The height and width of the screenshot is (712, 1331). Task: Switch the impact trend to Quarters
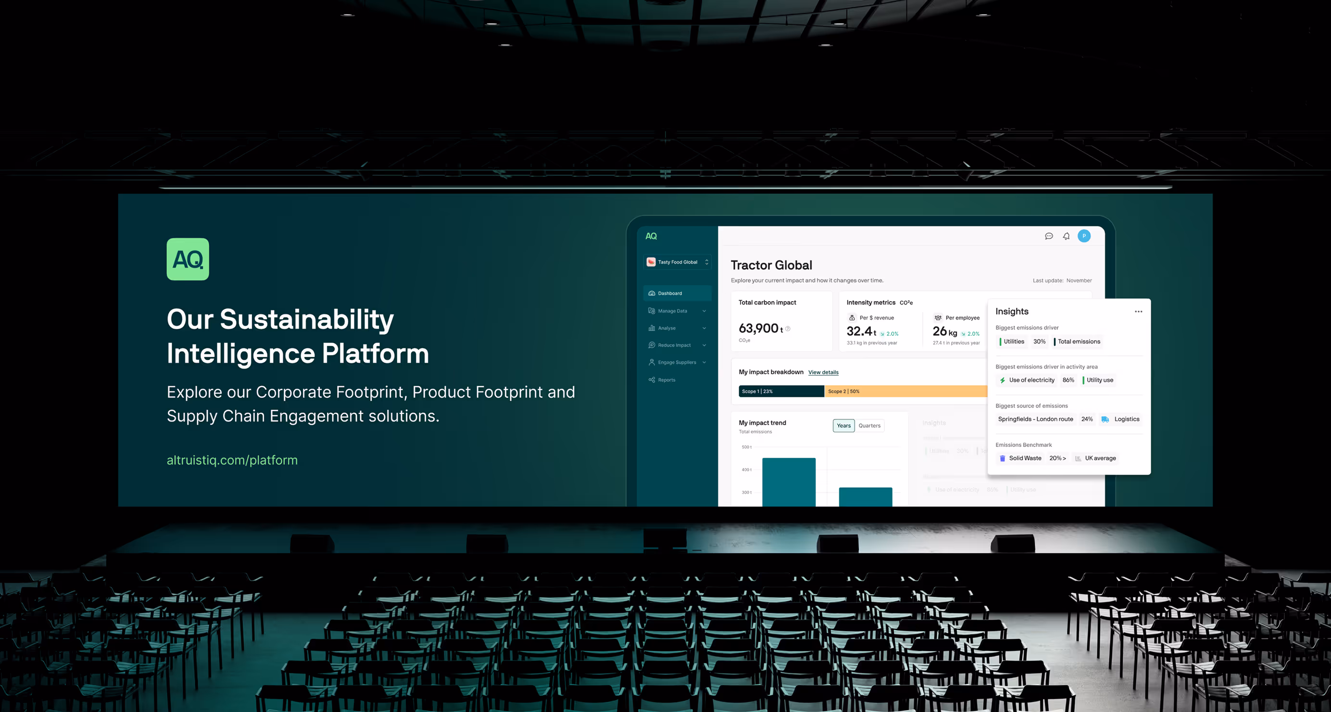pyautogui.click(x=869, y=426)
